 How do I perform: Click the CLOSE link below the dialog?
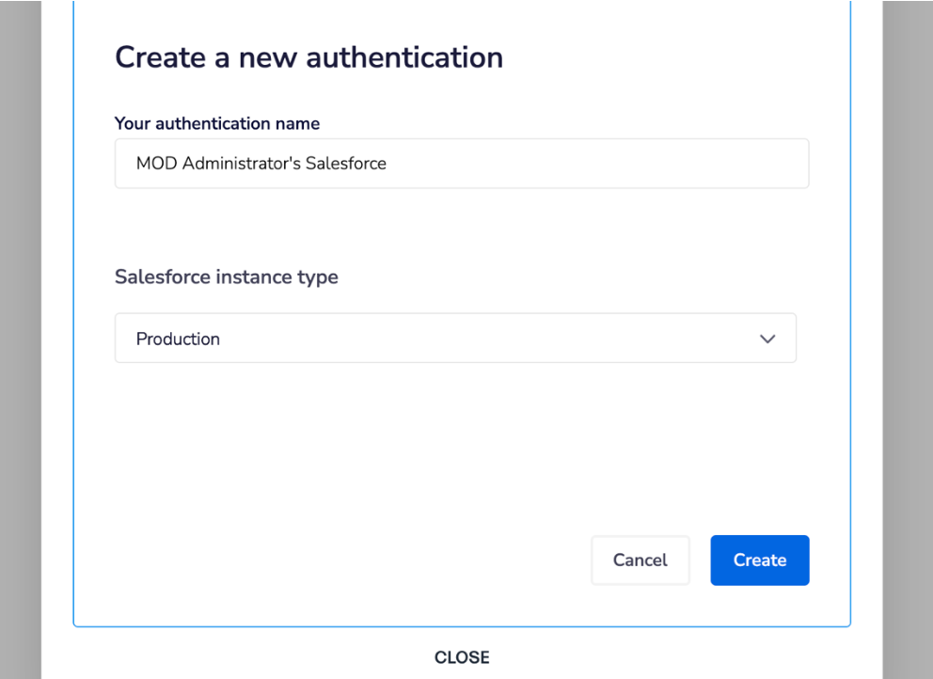462,657
